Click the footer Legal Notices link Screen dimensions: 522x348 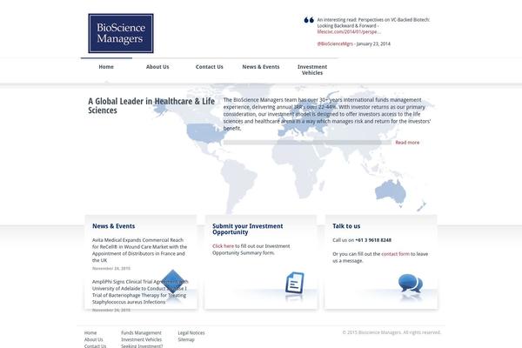pos(191,333)
